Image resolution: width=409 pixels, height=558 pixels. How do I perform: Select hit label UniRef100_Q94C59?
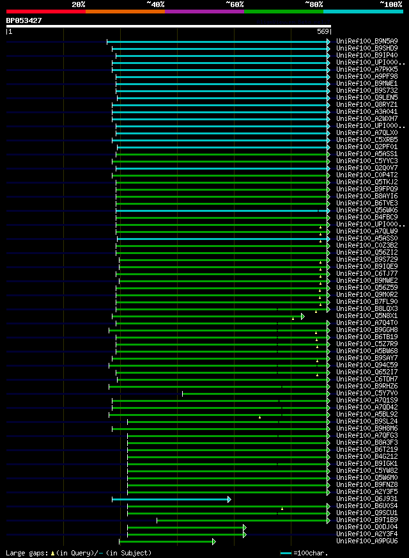coord(367,365)
